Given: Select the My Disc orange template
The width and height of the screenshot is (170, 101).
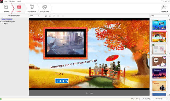Looking at the screenshot, I should coord(159,86).
